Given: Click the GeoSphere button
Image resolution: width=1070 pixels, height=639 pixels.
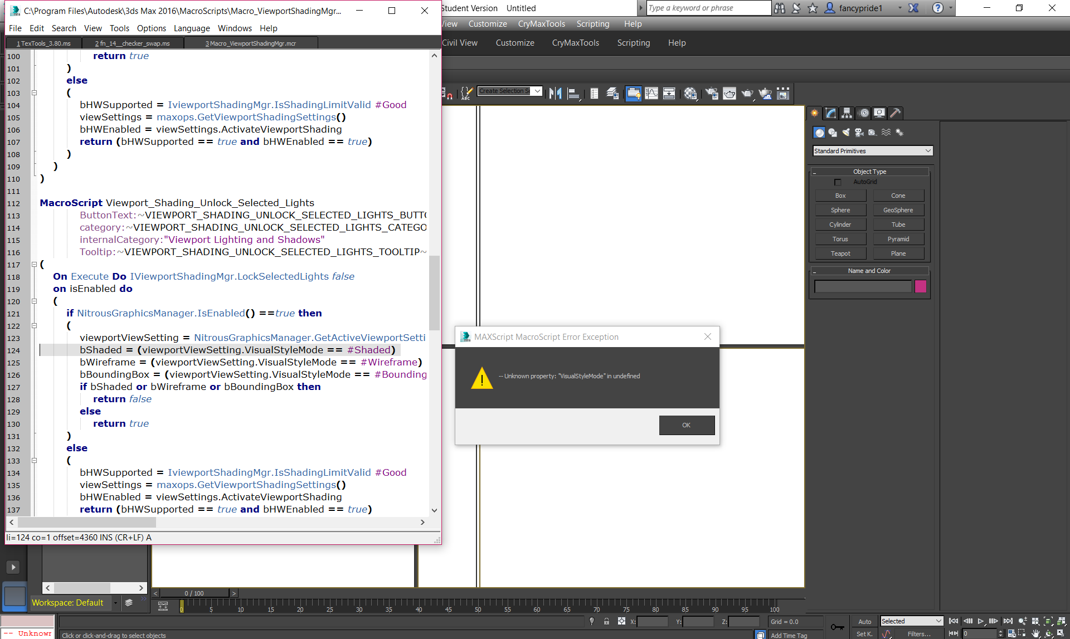Looking at the screenshot, I should (x=898, y=210).
